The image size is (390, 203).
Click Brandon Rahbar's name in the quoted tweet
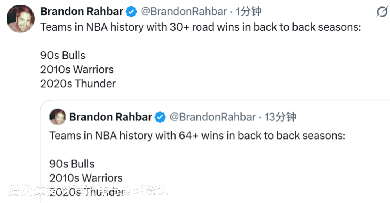[110, 117]
